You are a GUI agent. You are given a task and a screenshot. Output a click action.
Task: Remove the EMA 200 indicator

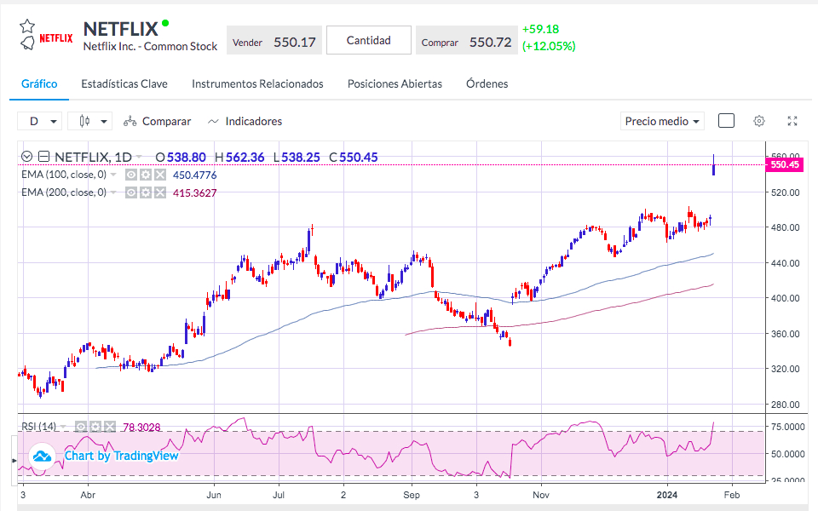159,192
